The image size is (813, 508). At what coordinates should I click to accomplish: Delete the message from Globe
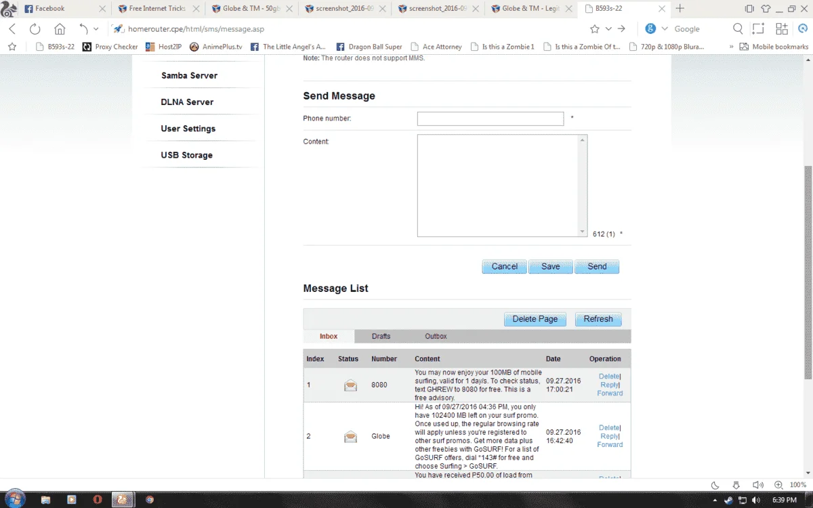(609, 427)
